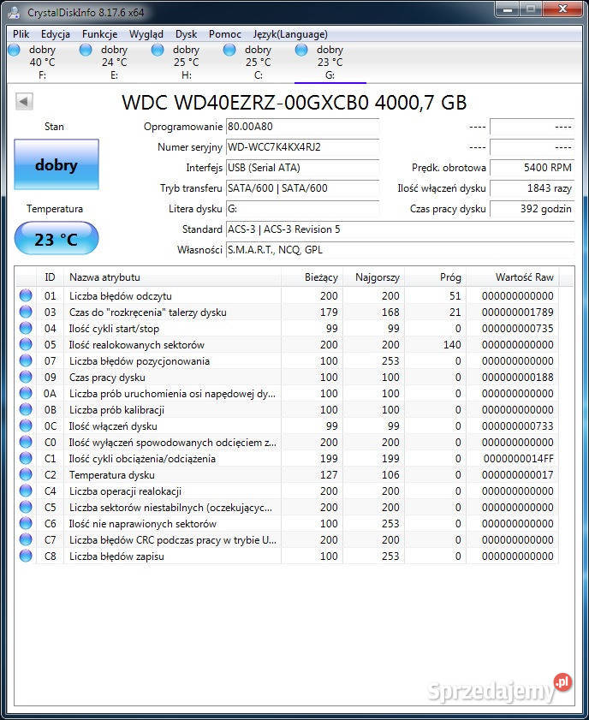Click status orb for attribute C1 row

tap(26, 458)
